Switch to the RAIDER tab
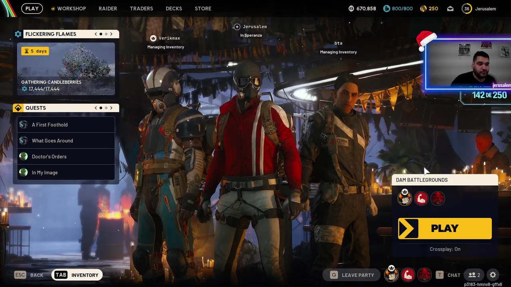 tap(108, 8)
